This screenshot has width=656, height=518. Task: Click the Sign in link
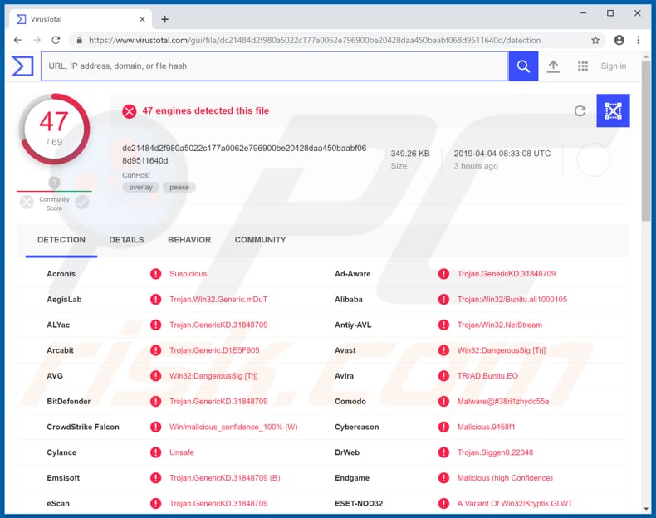pyautogui.click(x=614, y=66)
